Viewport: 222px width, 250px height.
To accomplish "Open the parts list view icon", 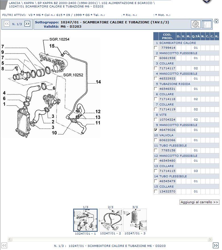I will 206,24.
